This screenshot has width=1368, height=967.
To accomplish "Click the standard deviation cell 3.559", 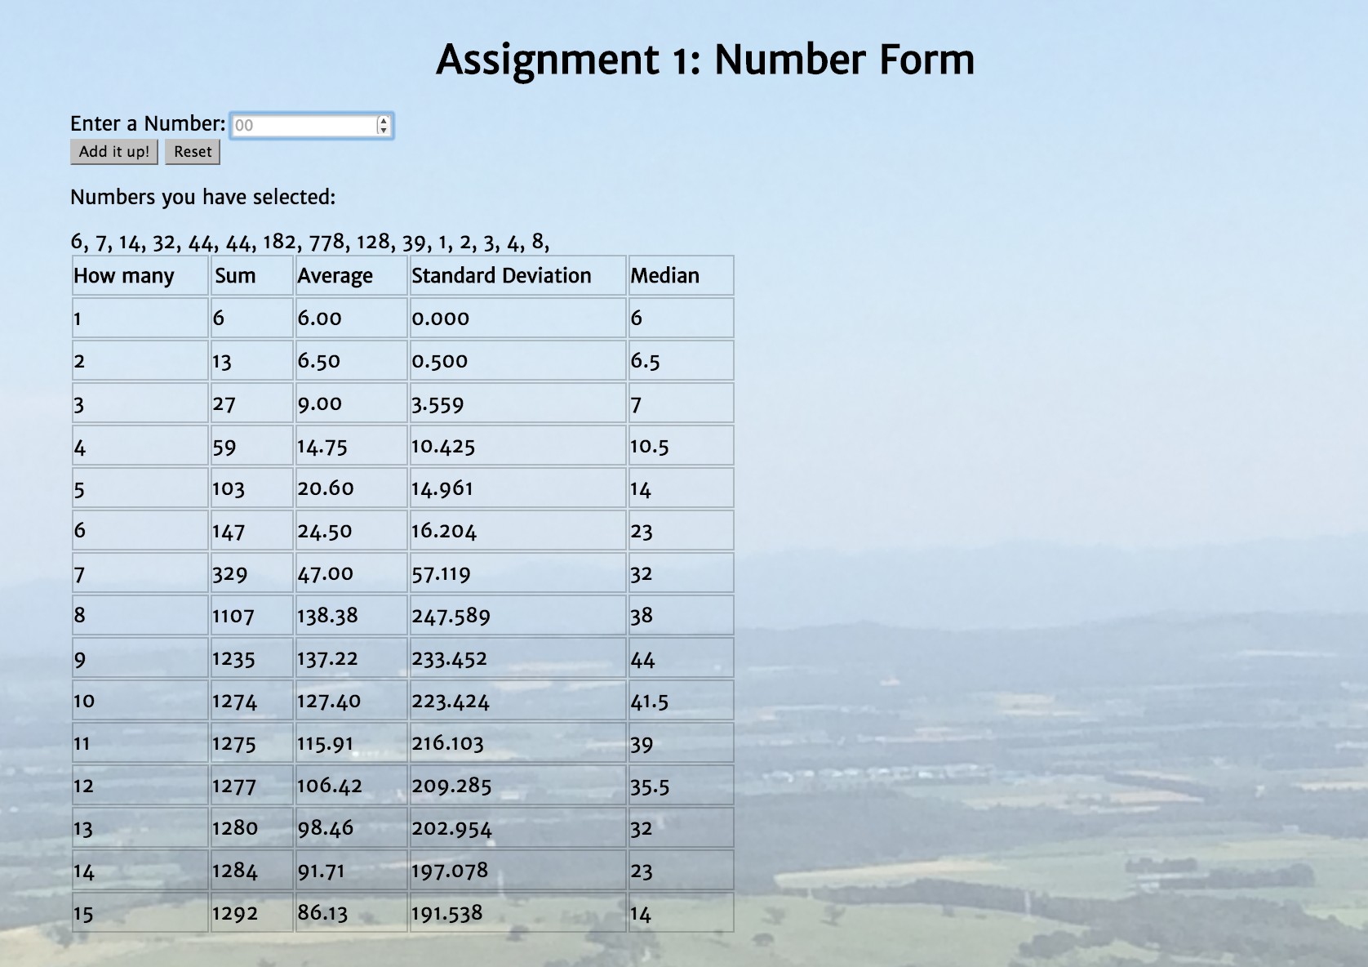I will click(x=517, y=403).
